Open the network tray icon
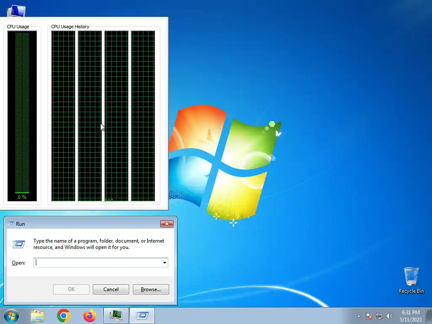The height and width of the screenshot is (324, 432). coord(379,316)
